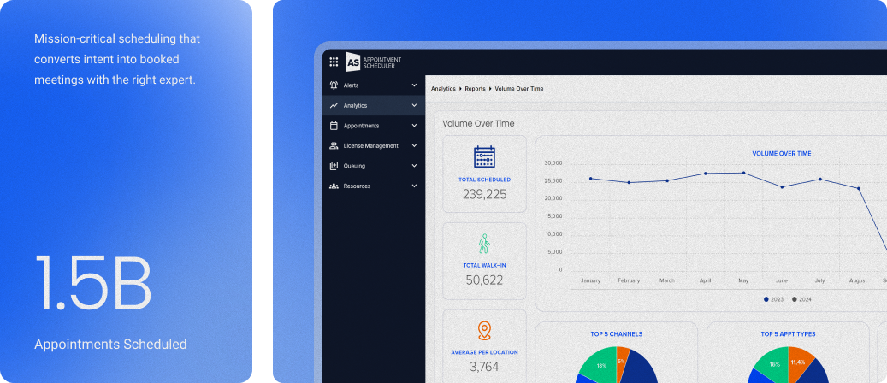Open the app grid launcher icon
The height and width of the screenshot is (383, 887).
334,62
